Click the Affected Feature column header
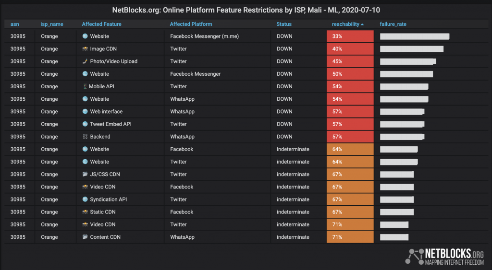 (x=102, y=24)
